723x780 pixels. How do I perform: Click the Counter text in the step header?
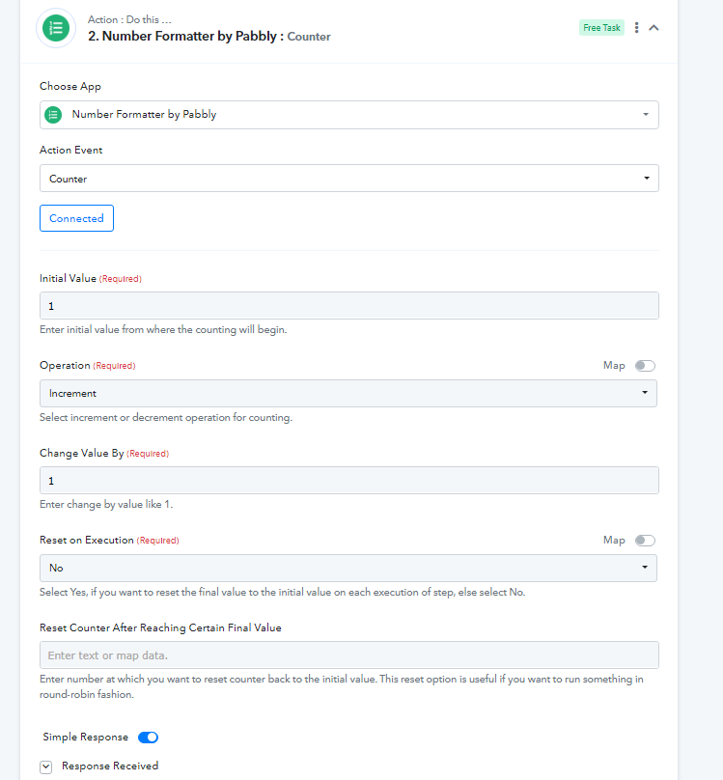309,37
